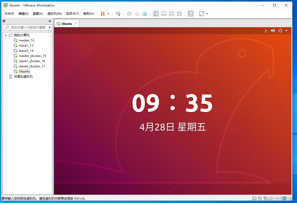Open the 编辑(E) menu
Image resolution: width=297 pixels, height=203 pixels.
[x=23, y=14]
